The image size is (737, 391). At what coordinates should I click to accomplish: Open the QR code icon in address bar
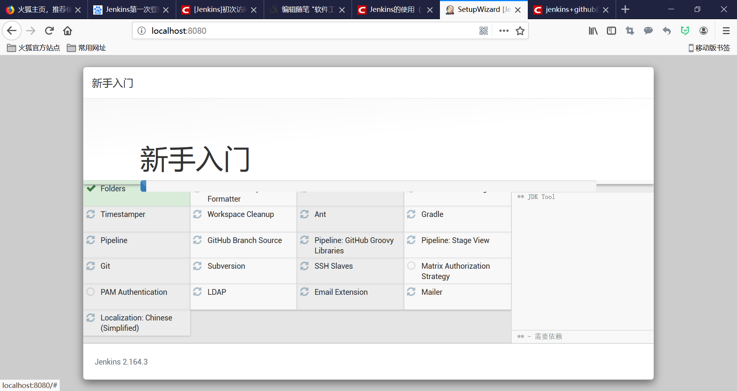484,31
